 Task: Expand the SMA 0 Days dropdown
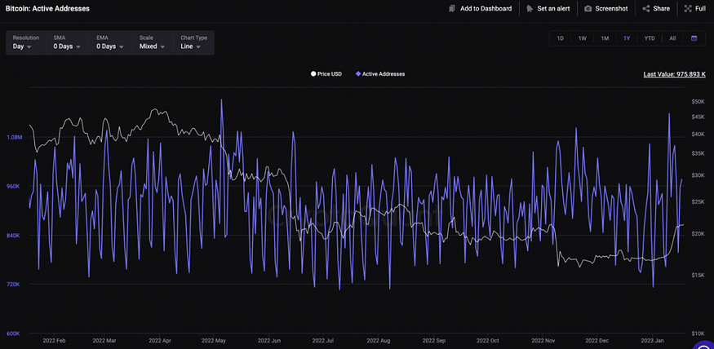[67, 42]
